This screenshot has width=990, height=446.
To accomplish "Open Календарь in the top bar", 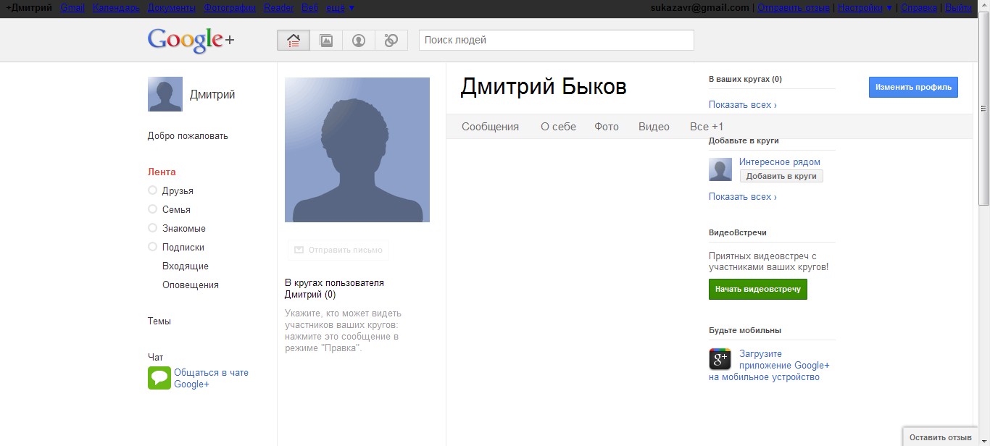I will pyautogui.click(x=116, y=8).
